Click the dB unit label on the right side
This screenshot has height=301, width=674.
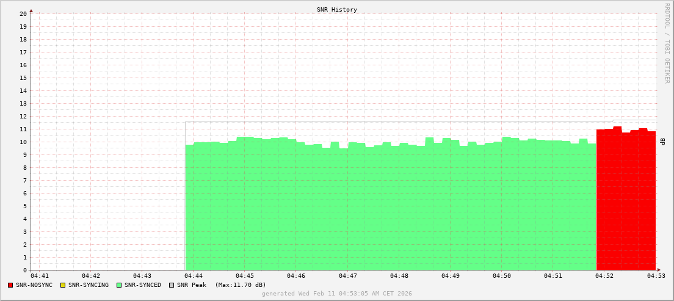point(662,142)
